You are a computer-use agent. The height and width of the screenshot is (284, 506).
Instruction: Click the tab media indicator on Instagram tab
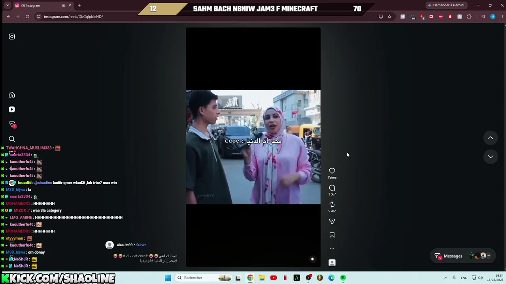click(63, 6)
